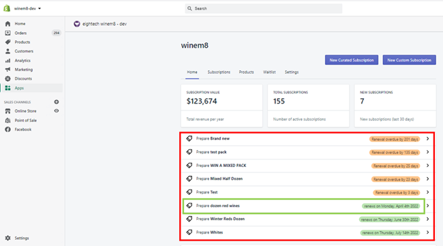The image size is (443, 246).
Task: Expand WIN A MIXED PACK row chevron
Action: [428, 166]
